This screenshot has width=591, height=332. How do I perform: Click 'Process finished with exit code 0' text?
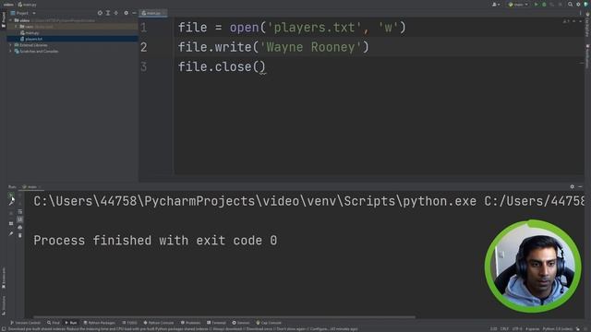point(155,240)
